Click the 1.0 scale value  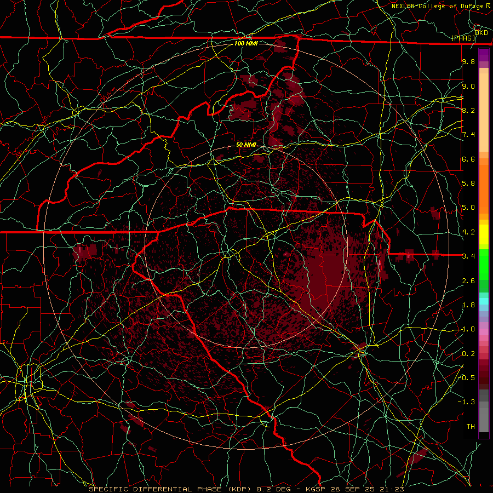pos(468,329)
